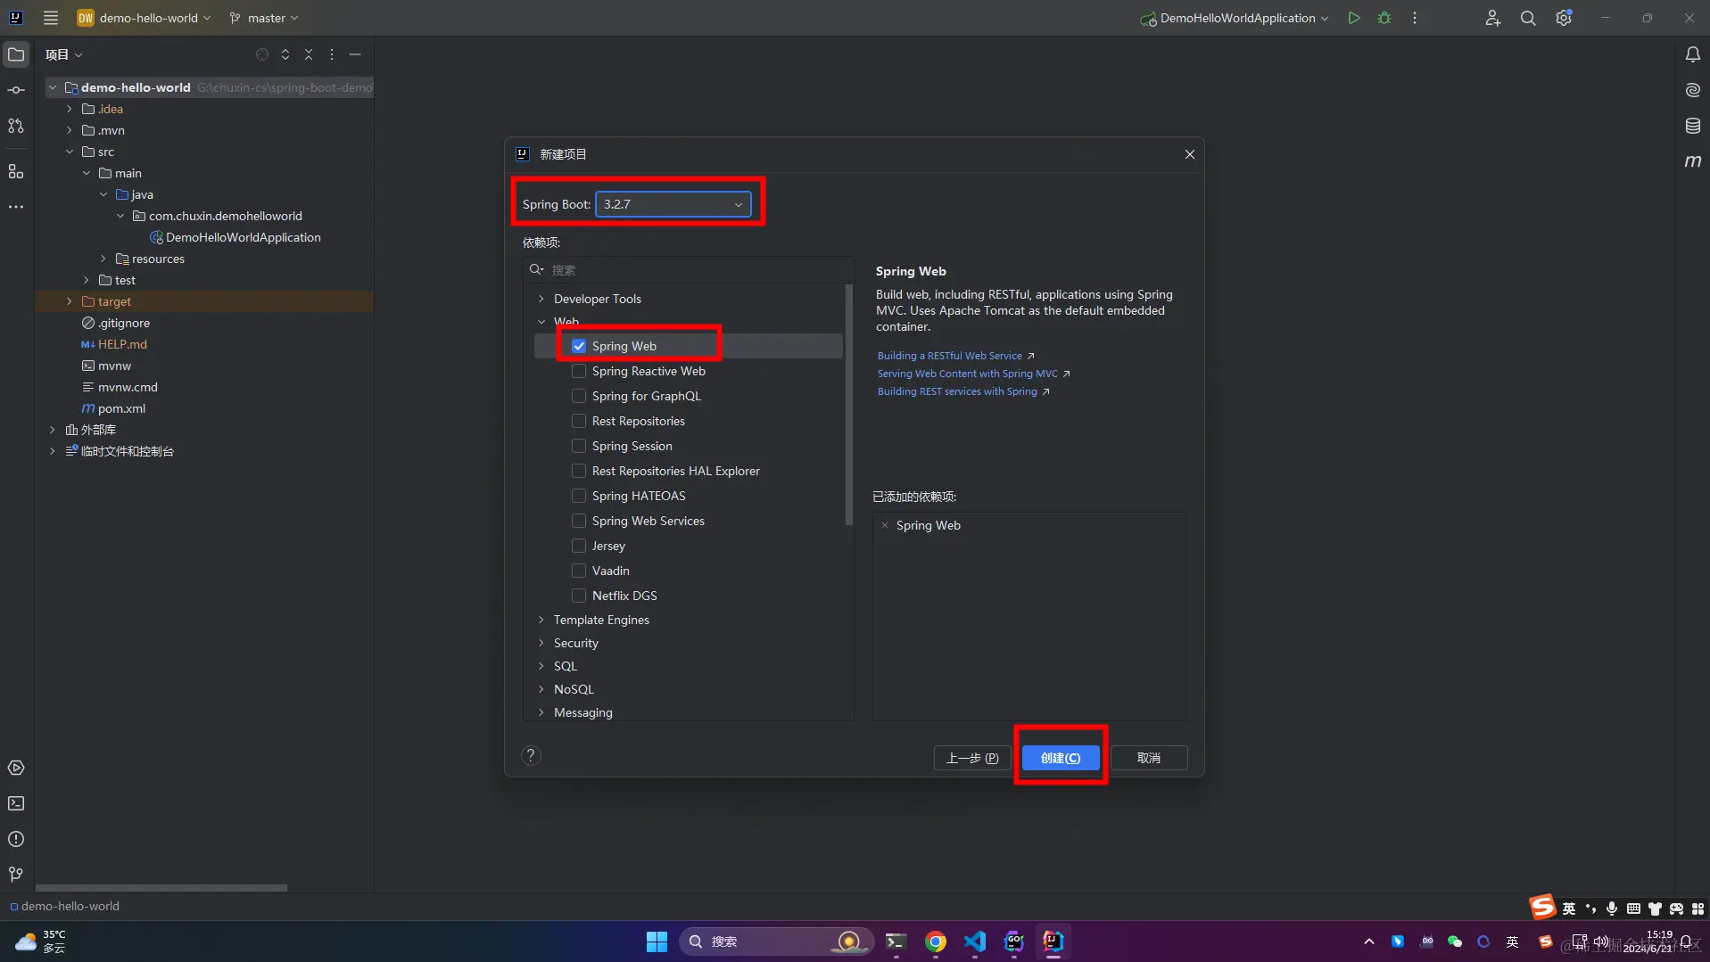The width and height of the screenshot is (1710, 962).
Task: Open the Pull Requests tool window
Action: [x=16, y=126]
